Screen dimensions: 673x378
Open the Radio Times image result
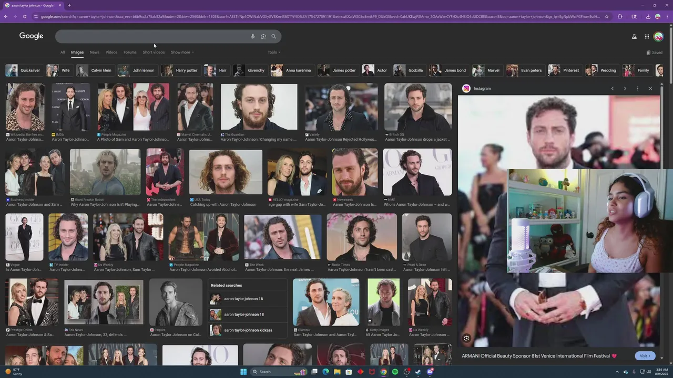click(362, 237)
